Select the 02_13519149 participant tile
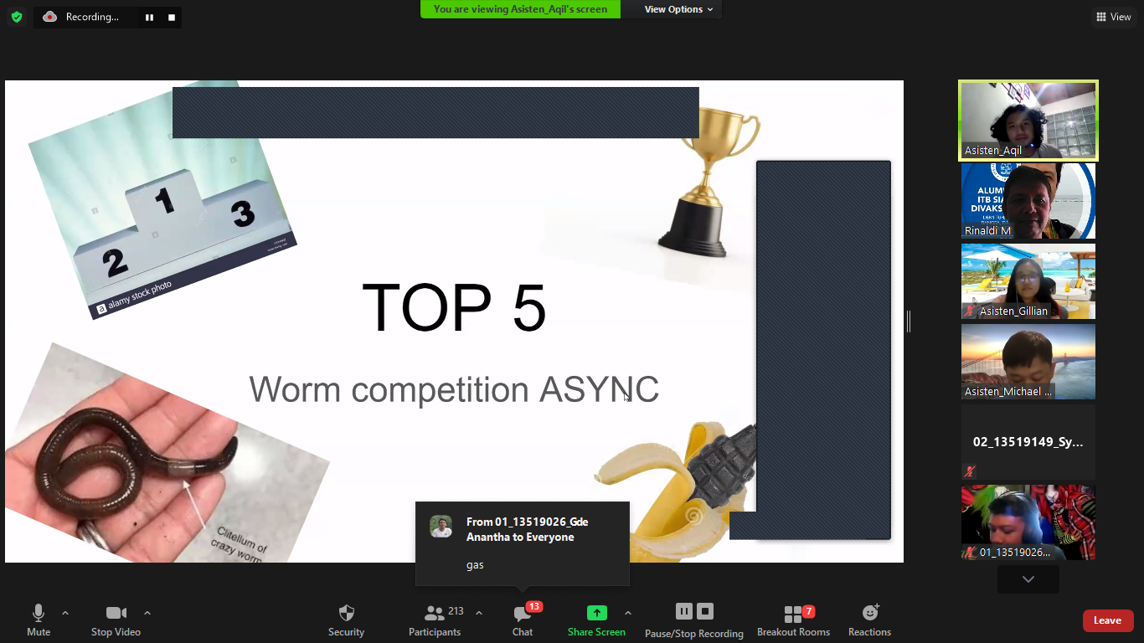 click(x=1028, y=442)
